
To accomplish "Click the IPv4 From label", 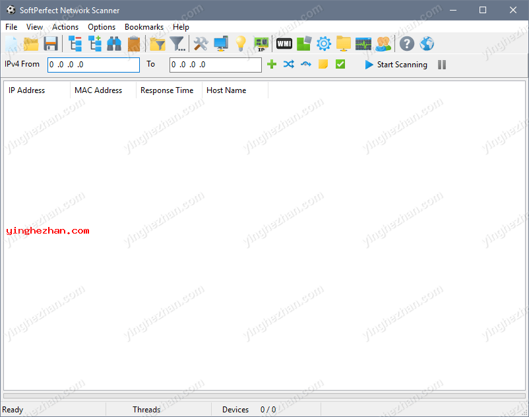I will point(22,64).
